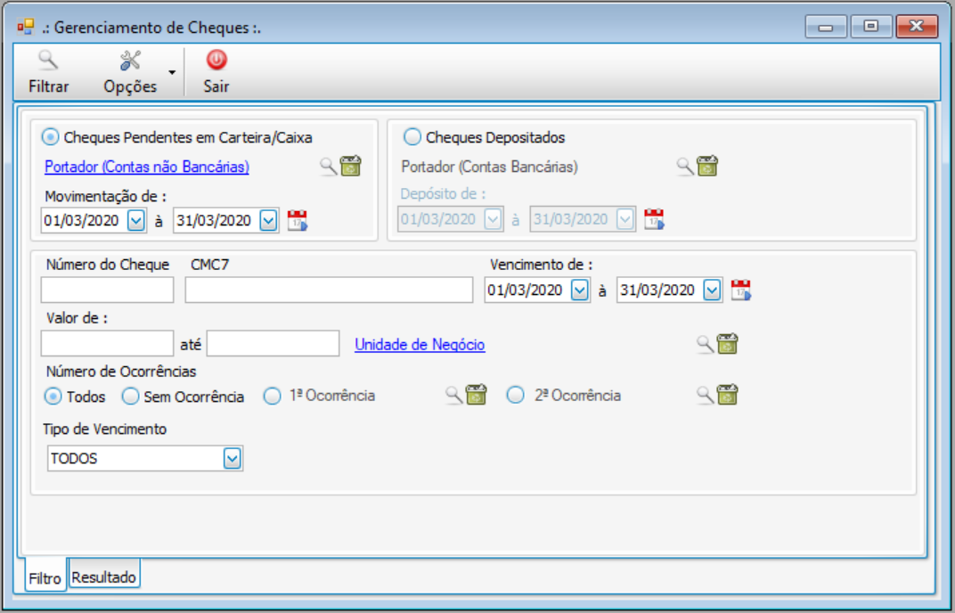This screenshot has width=955, height=613.
Task: Click search magnifier beside 1ª Ocorrência
Action: 453,396
